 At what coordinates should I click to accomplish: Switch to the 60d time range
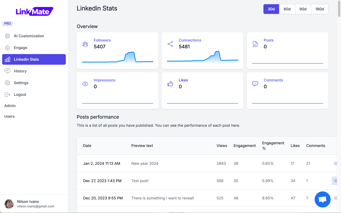[287, 9]
